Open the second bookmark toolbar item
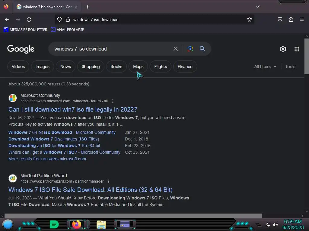The width and height of the screenshot is (309, 231). coord(67,30)
